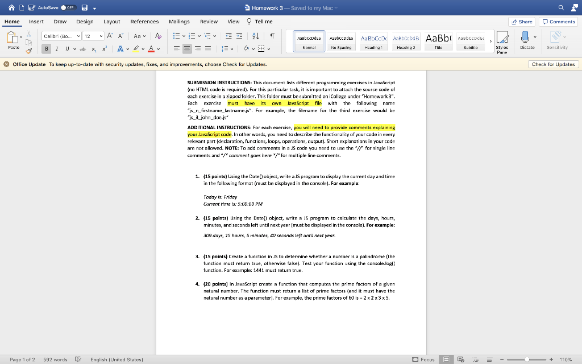The image size is (582, 364).
Task: Apply italic formatting
Action: coord(55,49)
